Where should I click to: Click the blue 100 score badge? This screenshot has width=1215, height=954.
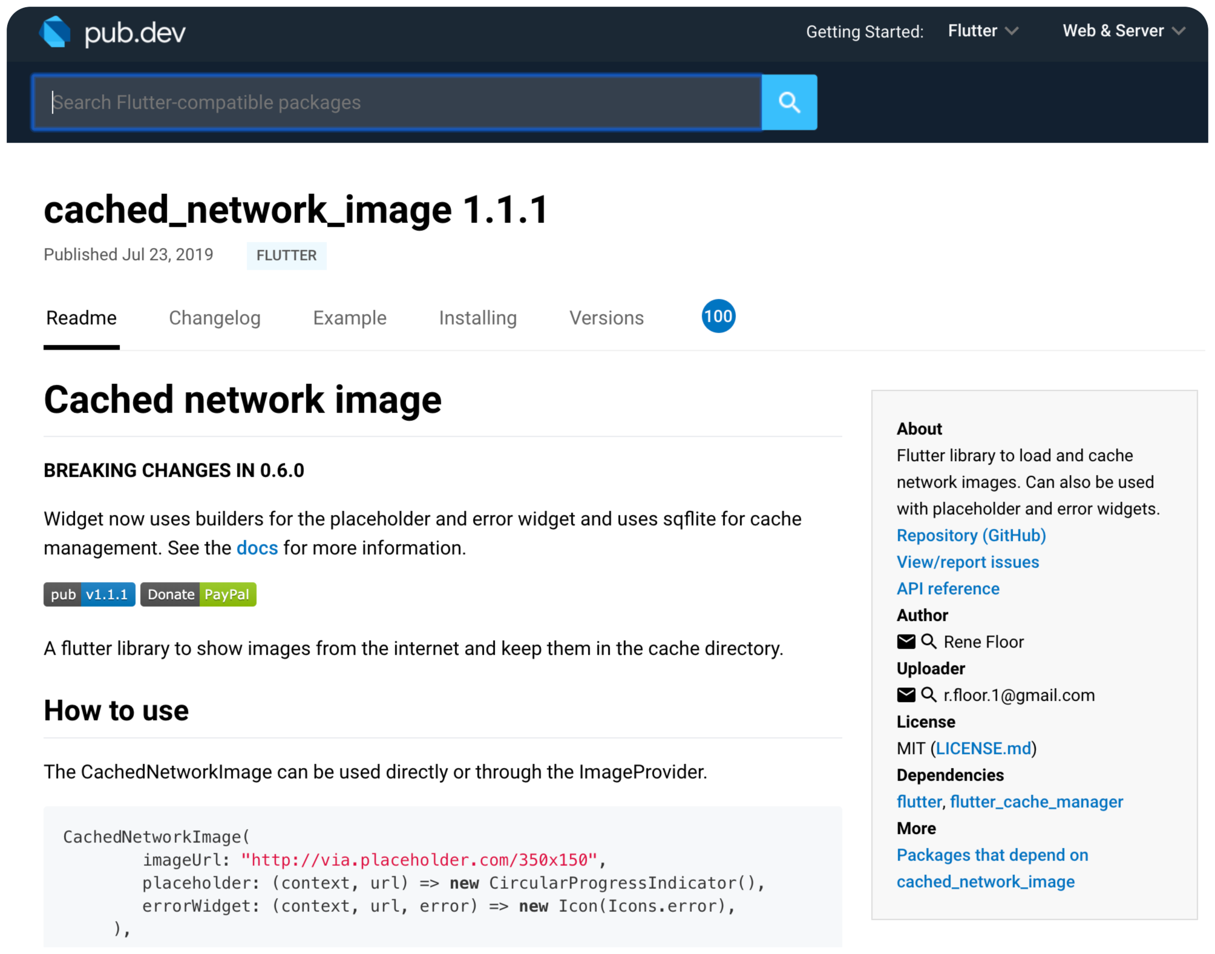point(718,316)
